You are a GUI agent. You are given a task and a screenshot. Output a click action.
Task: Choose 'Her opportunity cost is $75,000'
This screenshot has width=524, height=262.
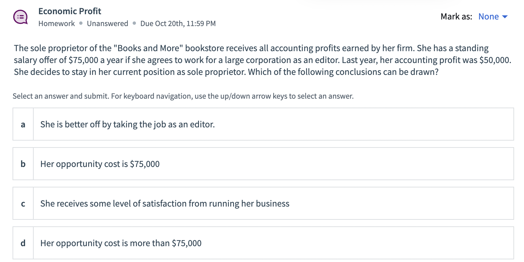[x=100, y=164]
